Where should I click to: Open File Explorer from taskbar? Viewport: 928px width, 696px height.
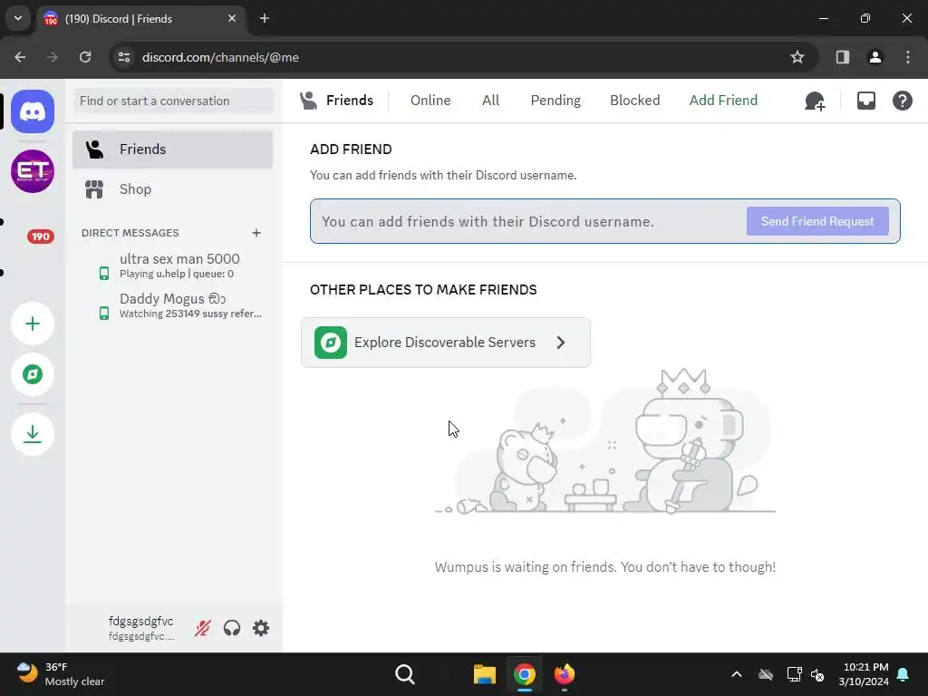[484, 674]
